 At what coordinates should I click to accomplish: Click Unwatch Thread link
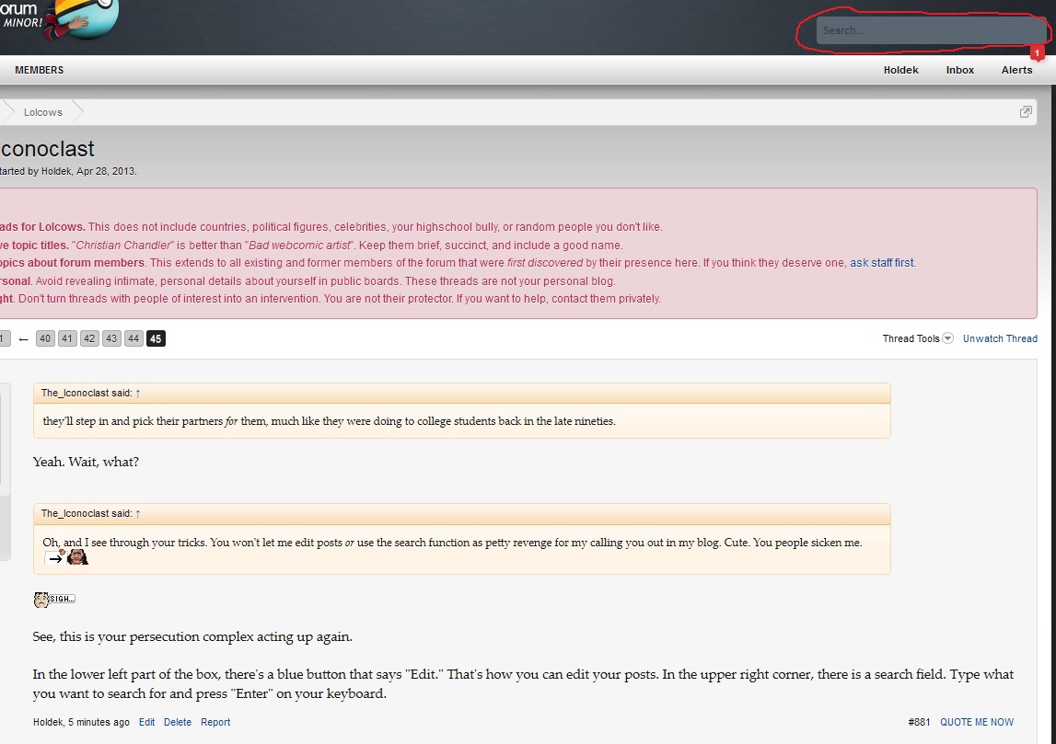point(1000,338)
